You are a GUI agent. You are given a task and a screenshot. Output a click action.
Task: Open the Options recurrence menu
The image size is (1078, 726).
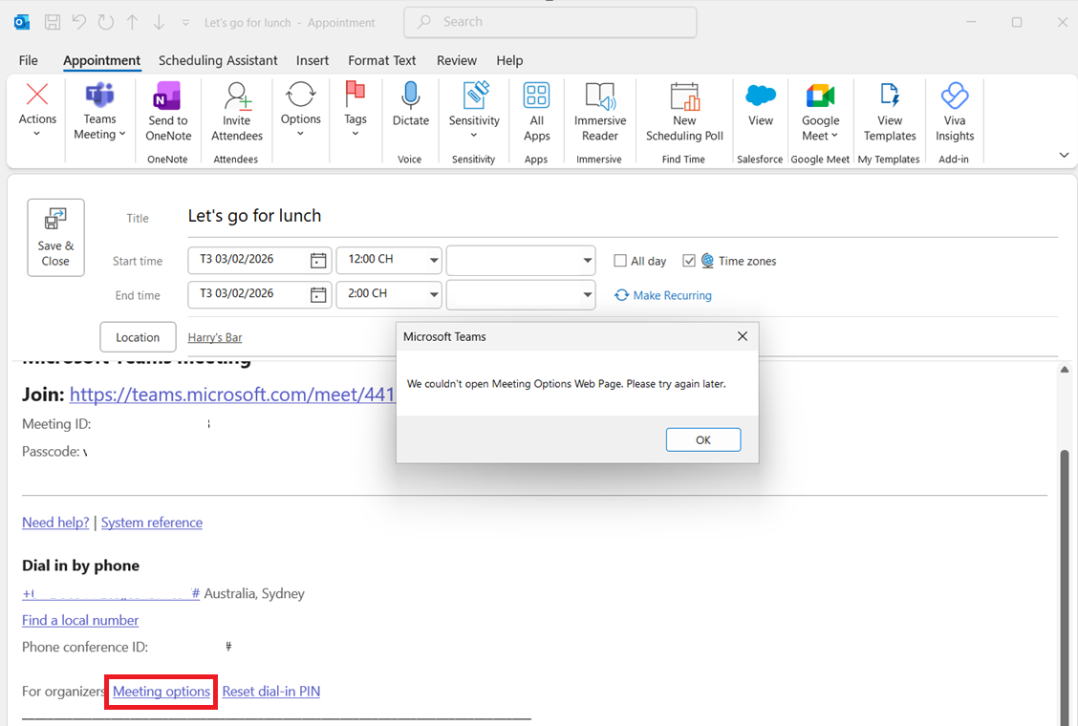coord(300,110)
